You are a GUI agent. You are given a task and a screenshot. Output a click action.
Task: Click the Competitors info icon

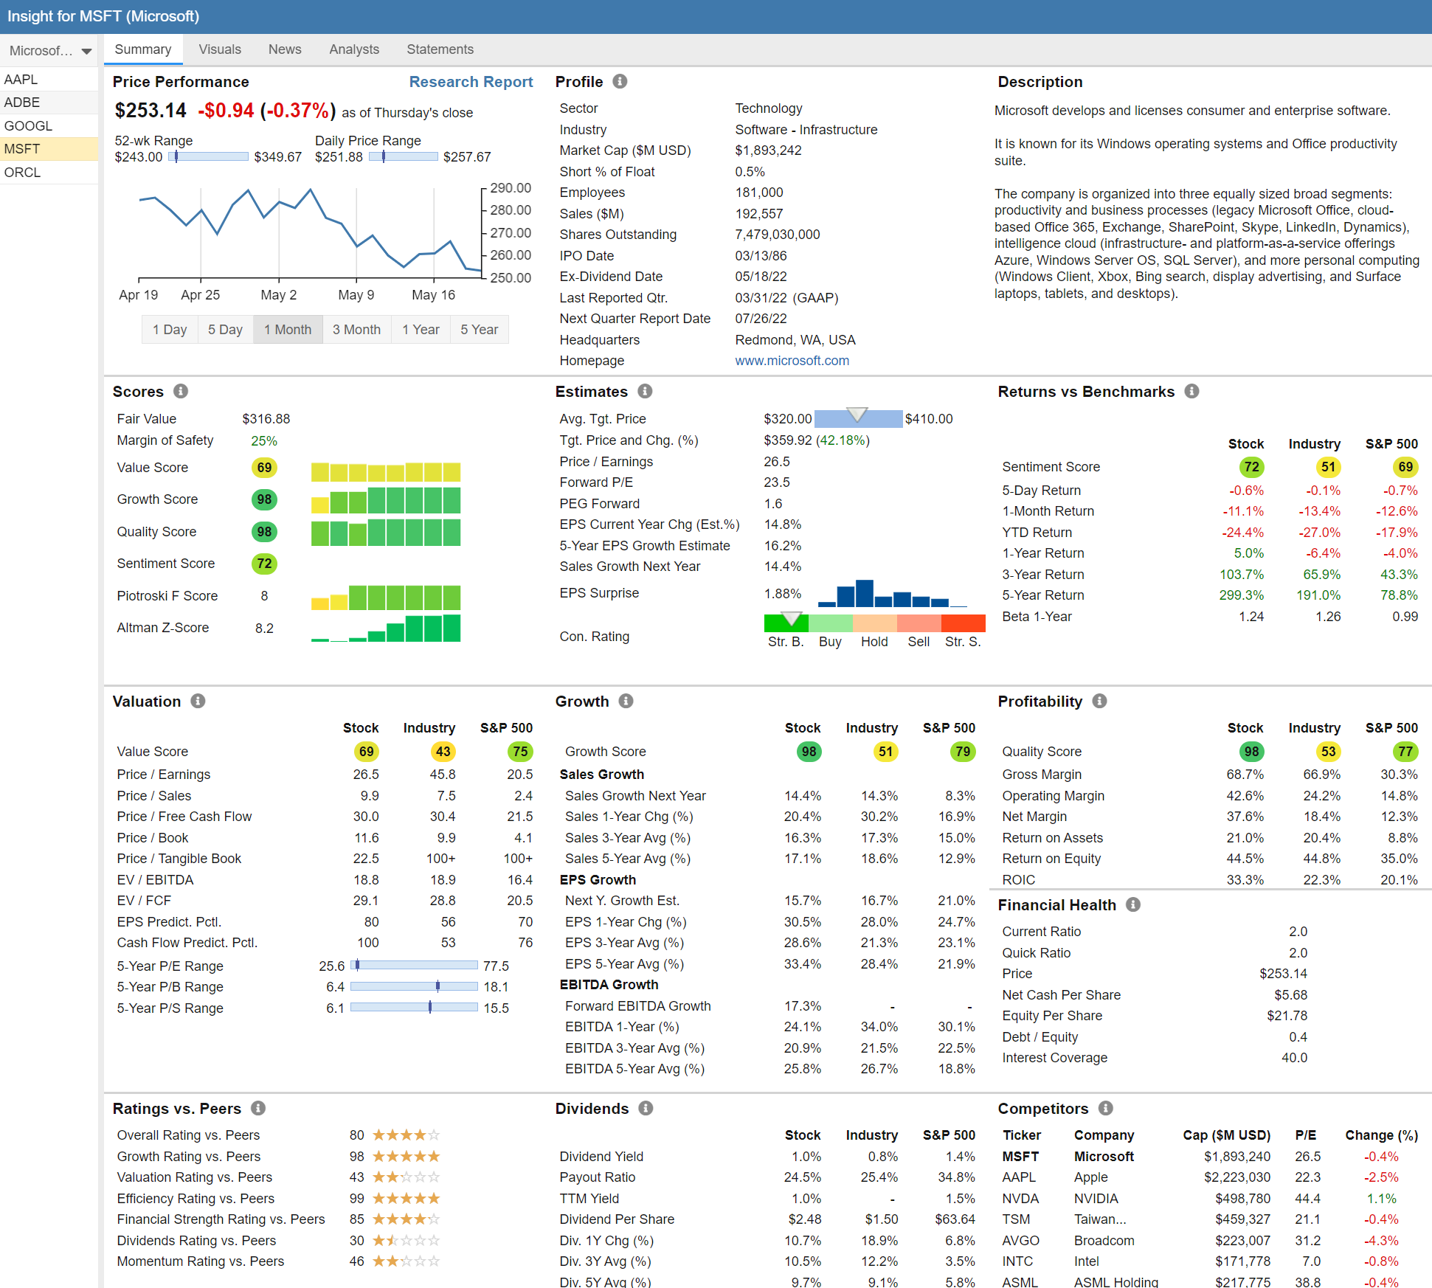point(1105,1108)
